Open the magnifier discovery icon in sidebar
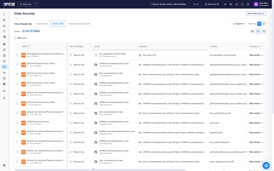Screen dimensions: 274x171 click(x=4, y=31)
